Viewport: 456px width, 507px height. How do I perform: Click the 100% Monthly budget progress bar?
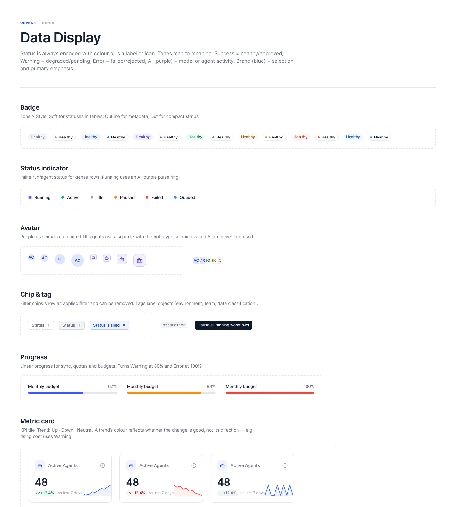(x=270, y=393)
